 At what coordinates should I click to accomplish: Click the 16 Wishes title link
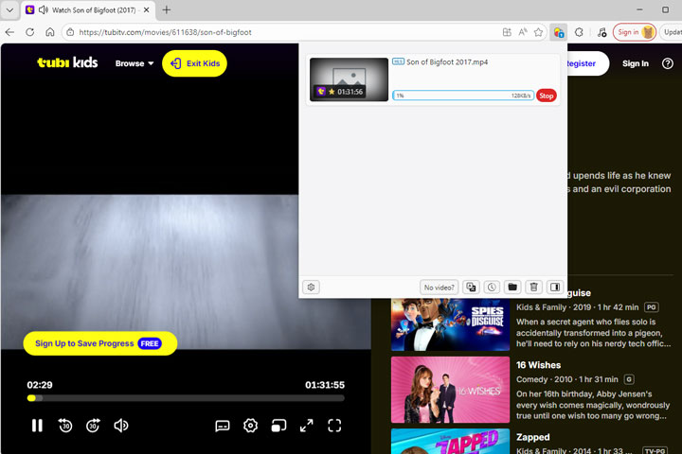point(538,365)
